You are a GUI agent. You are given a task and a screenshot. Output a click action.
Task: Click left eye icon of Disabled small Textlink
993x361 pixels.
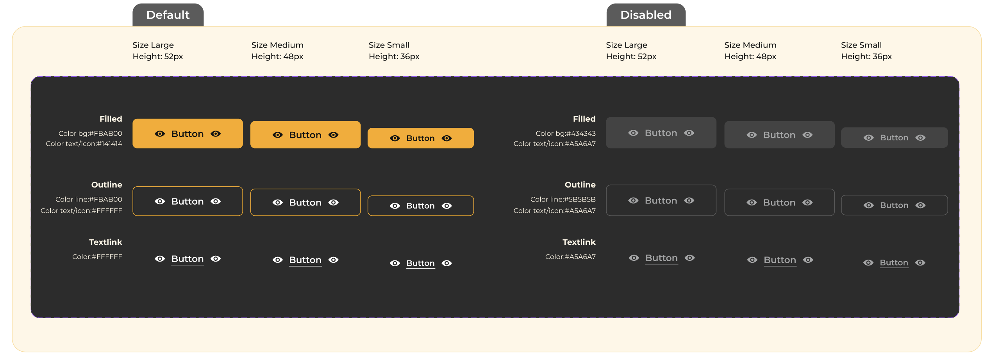(868, 263)
